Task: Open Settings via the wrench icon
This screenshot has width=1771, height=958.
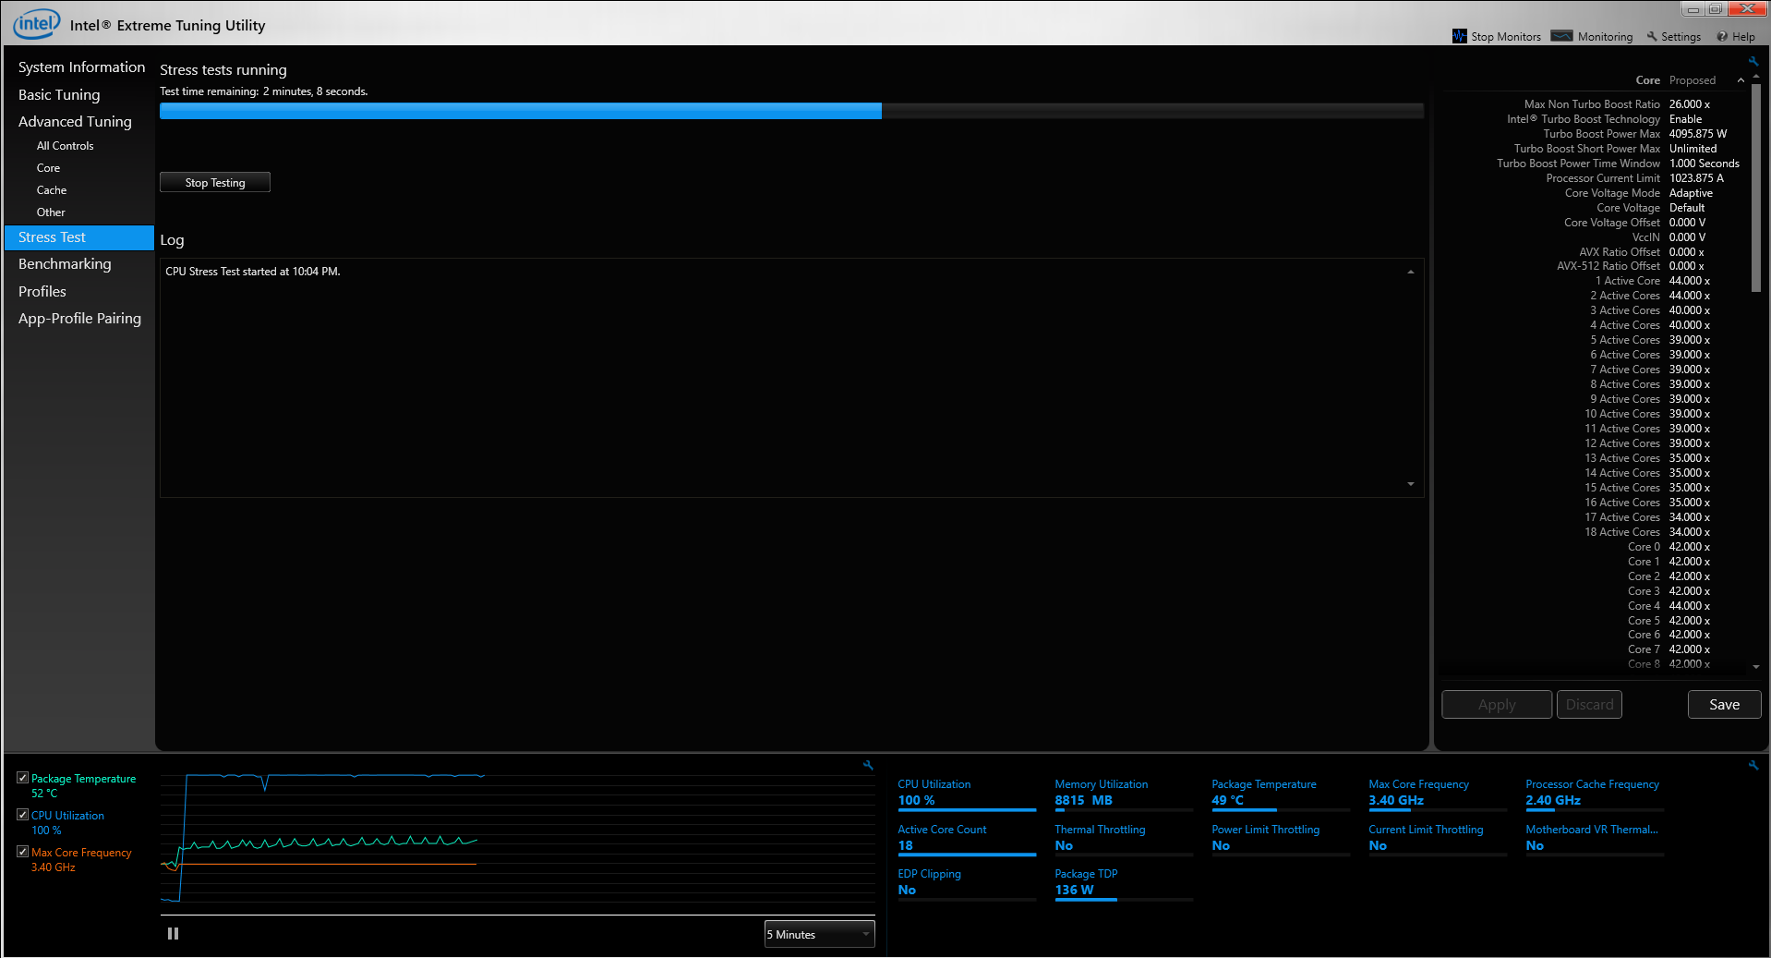Action: (x=1654, y=36)
